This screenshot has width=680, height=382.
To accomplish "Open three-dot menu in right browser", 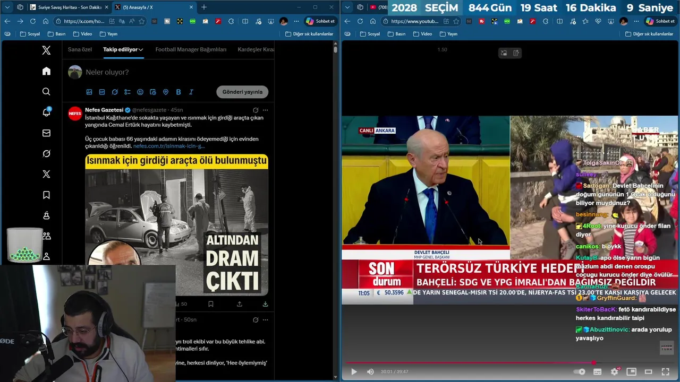I will click(636, 21).
